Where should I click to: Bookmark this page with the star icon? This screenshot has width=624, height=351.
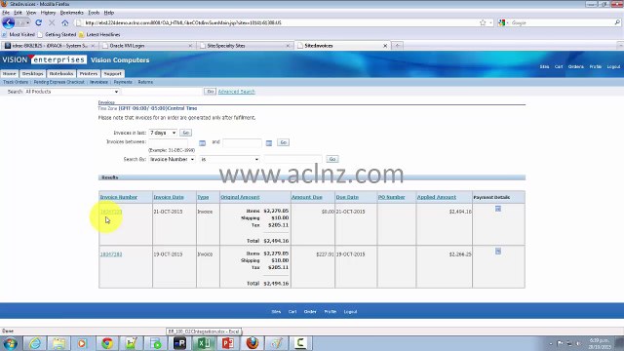tap(483, 22)
